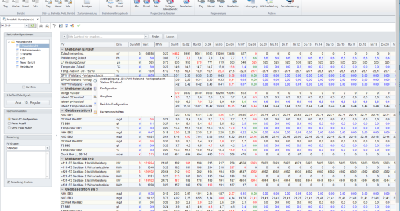Collapse the Meßdaten Einlauf group
Viewport: 400px width, 211px height.
(x=62, y=49)
